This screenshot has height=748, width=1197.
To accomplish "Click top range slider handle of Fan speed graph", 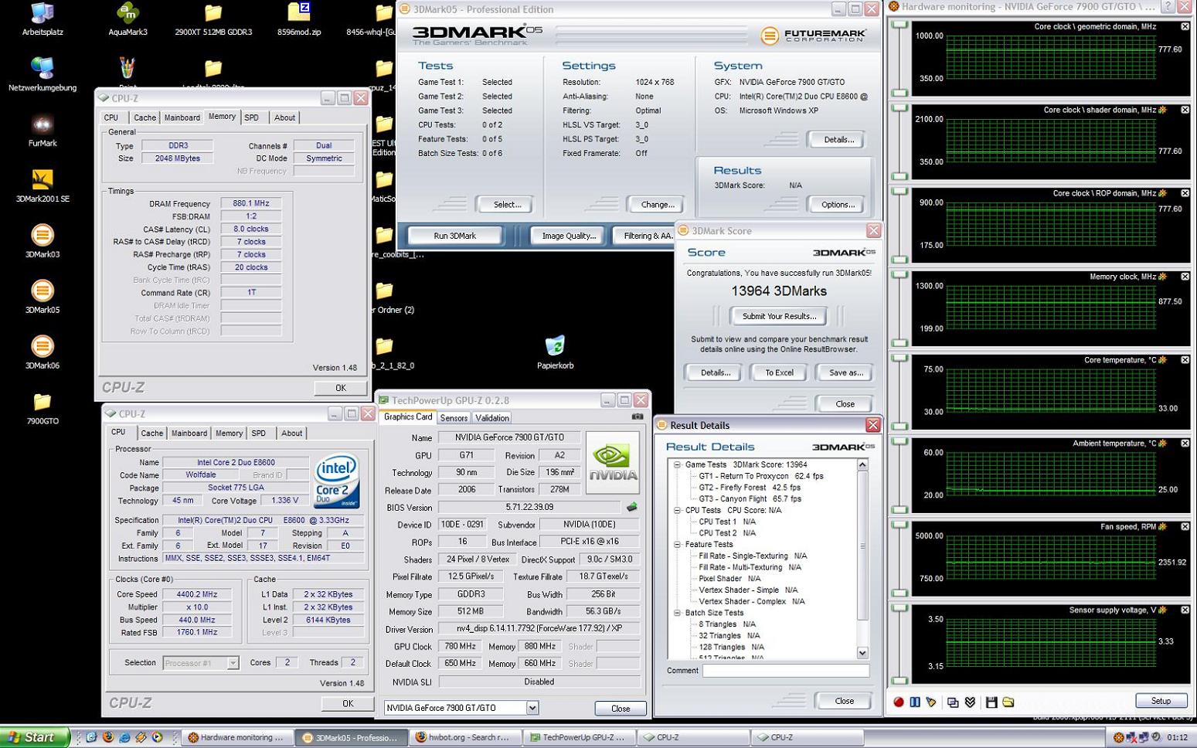I will point(899,525).
